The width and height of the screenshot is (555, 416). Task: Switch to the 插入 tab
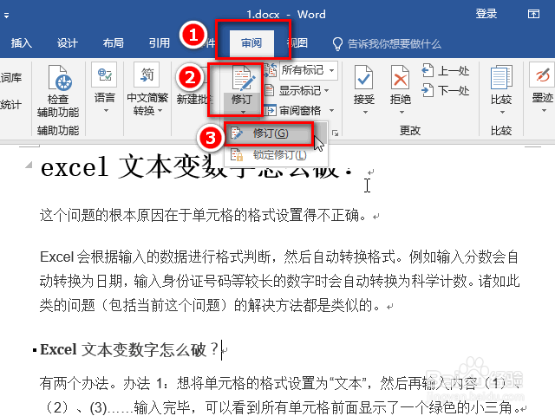[x=22, y=43]
